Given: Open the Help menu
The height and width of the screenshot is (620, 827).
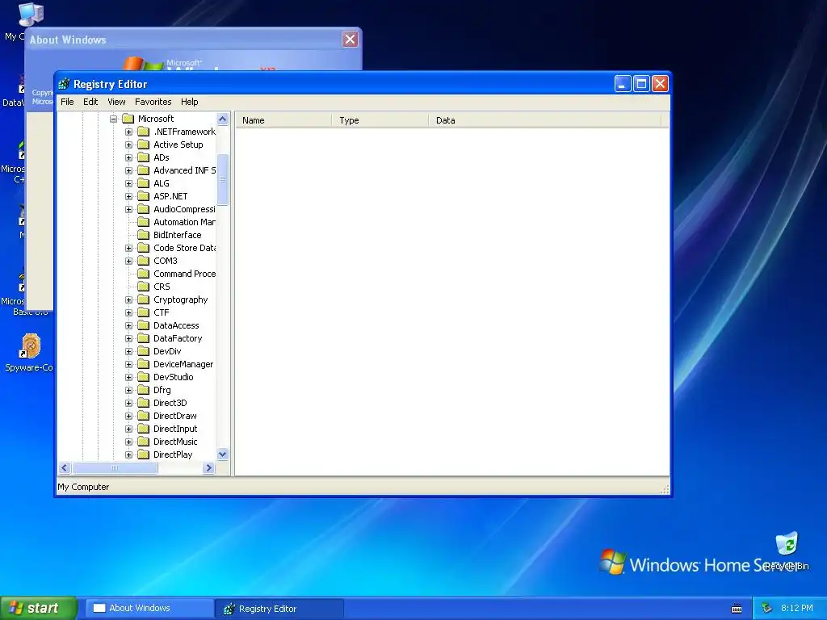Looking at the screenshot, I should point(189,102).
